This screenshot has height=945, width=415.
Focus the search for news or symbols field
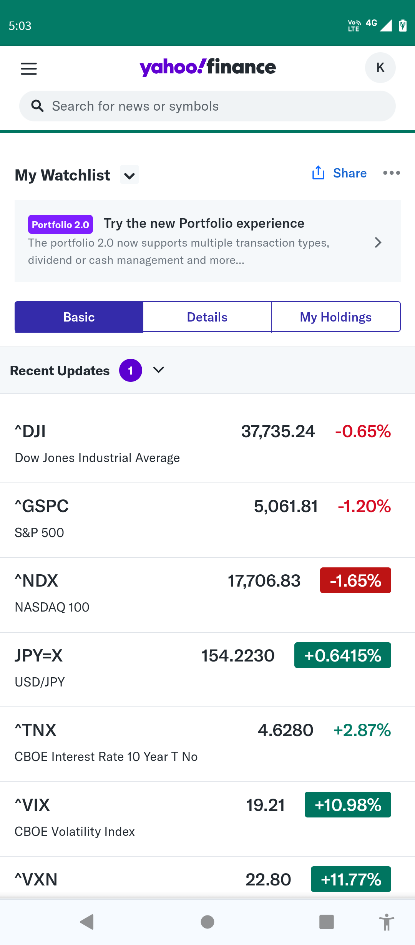click(x=215, y=106)
